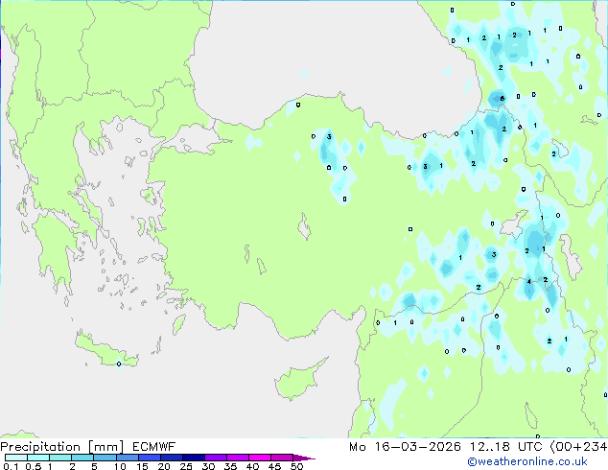Click the '(00+234' forecast run text
Image resolution: width=608 pixels, height=470 pixels.
point(579,446)
